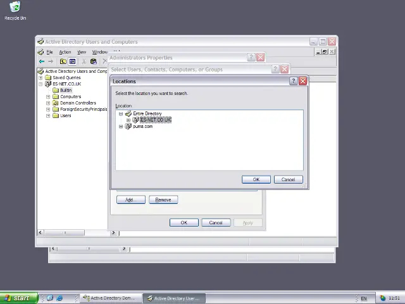405x304 pixels.
Task: Click the Locations dialog help question-mark button
Action: (293, 81)
